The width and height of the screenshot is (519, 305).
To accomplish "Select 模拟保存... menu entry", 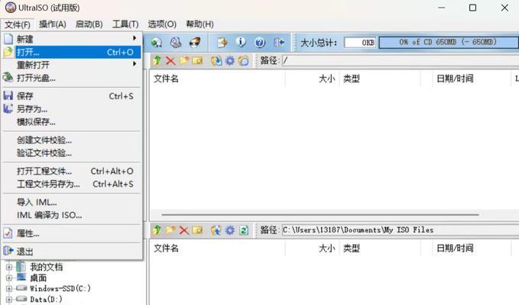I will [x=72, y=122].
